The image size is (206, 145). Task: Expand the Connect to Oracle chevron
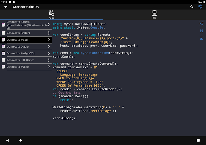pos(49,47)
